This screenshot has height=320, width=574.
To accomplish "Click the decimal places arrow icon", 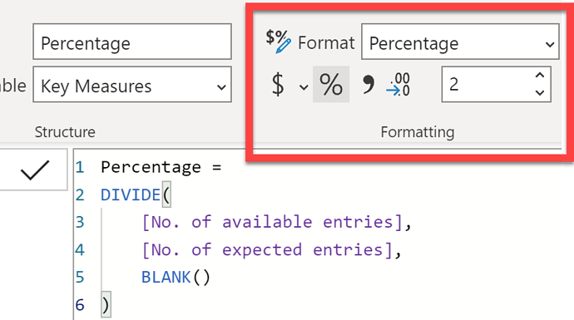I will (x=398, y=85).
